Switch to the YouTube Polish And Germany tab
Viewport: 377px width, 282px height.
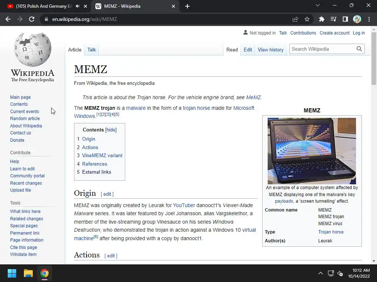(x=44, y=6)
